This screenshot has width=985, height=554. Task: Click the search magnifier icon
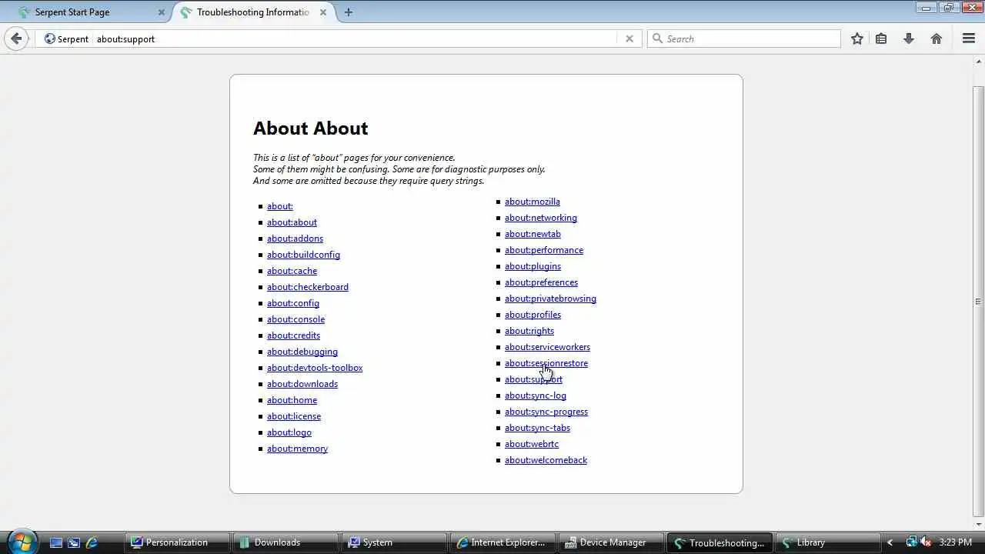coord(657,38)
